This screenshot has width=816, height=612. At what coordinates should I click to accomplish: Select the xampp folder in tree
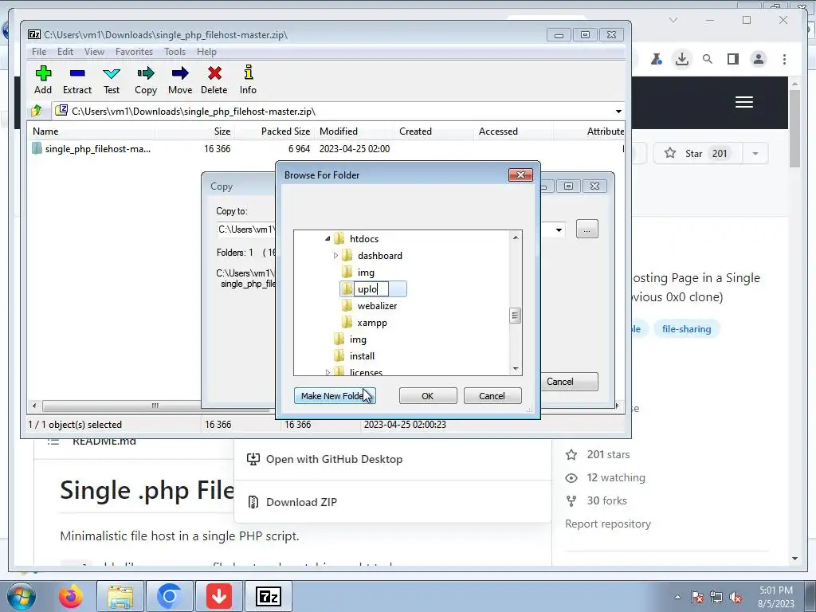tap(372, 323)
